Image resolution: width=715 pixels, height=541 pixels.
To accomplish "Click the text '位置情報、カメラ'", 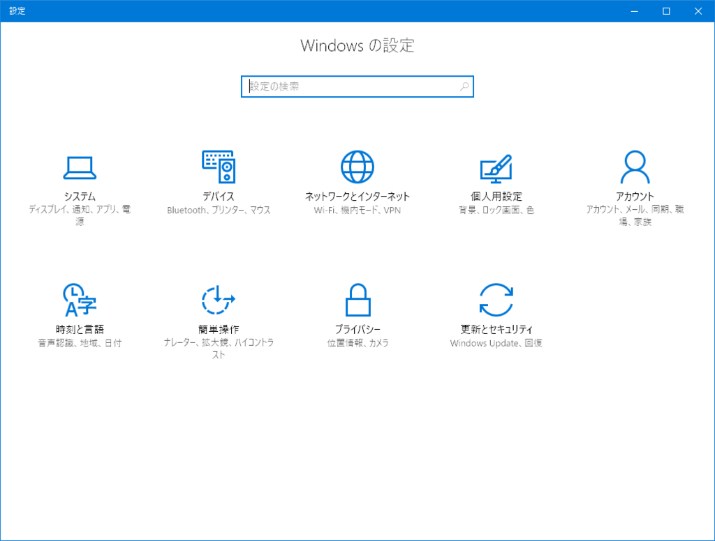I will tap(358, 343).
